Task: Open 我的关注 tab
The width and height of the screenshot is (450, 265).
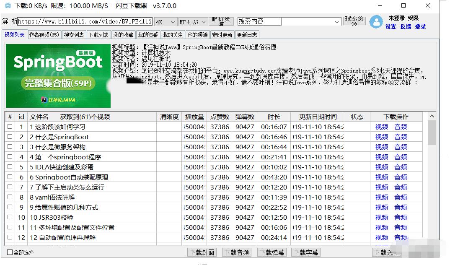Action: [173, 35]
